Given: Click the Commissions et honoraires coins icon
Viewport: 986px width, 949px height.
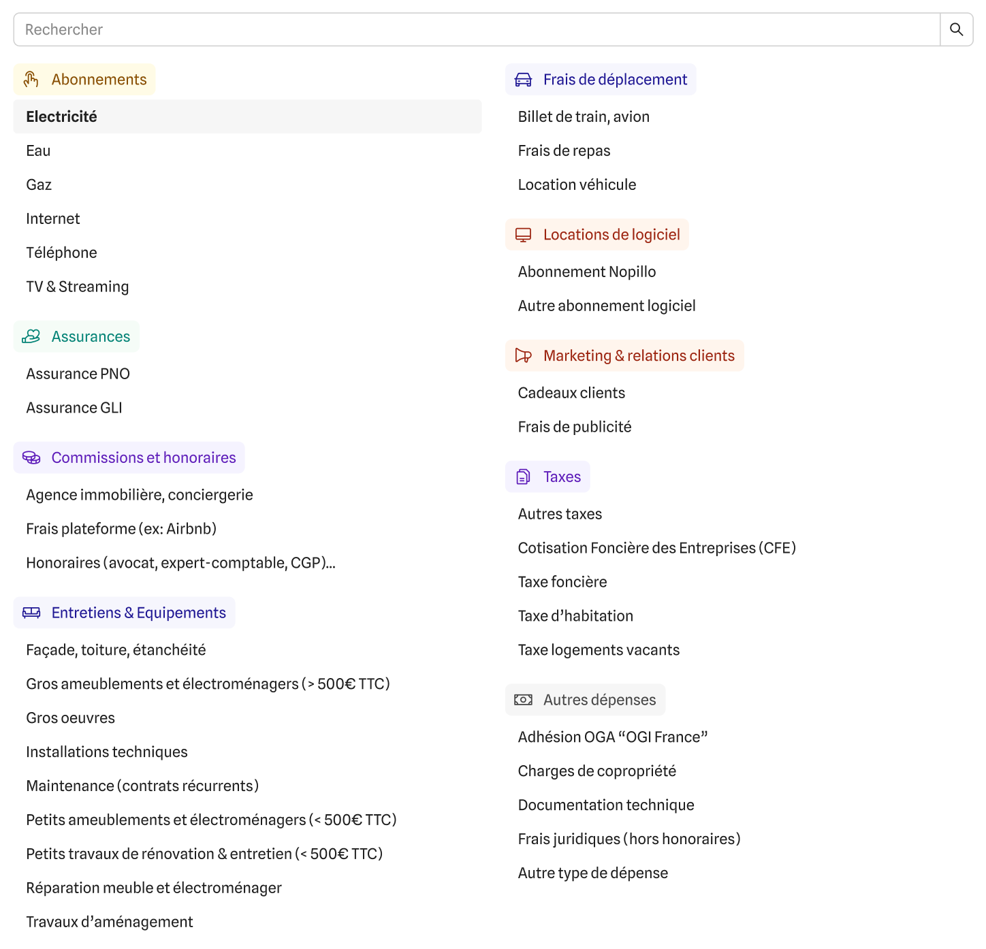Looking at the screenshot, I should click(x=31, y=458).
